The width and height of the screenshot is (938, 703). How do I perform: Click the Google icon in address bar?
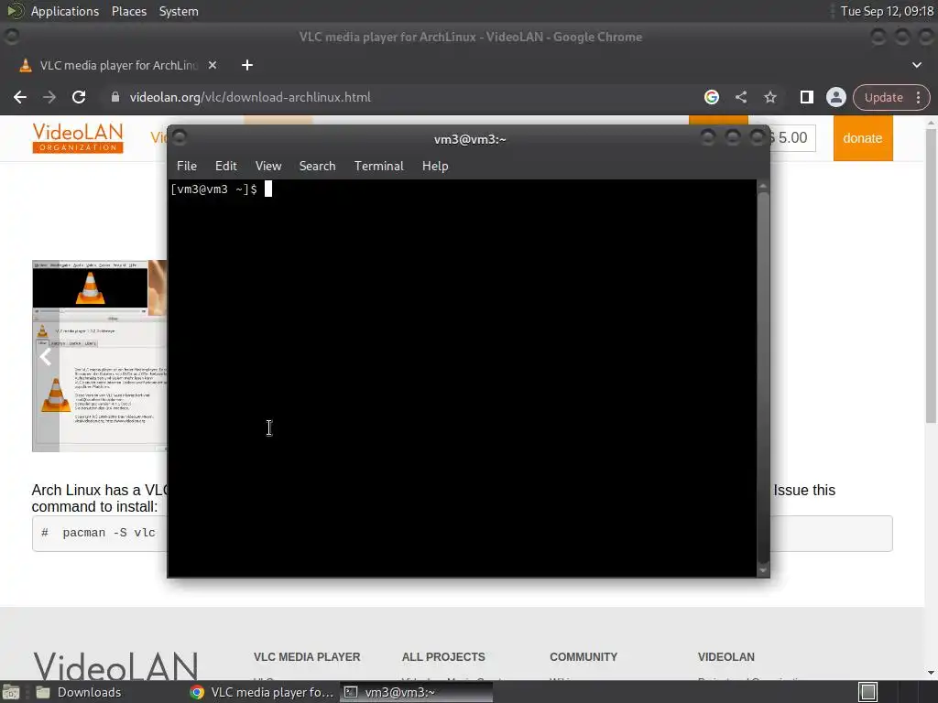pyautogui.click(x=711, y=97)
